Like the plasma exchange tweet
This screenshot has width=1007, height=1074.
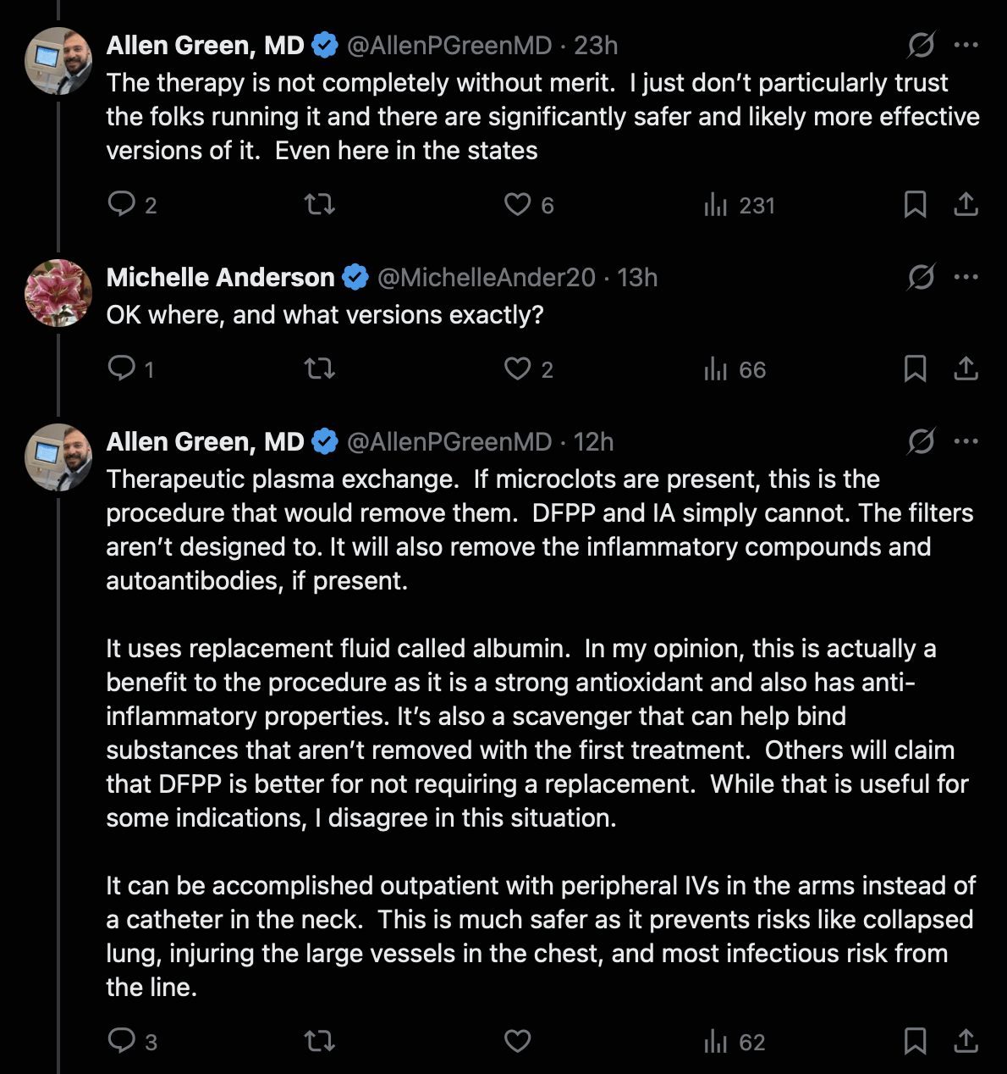pos(517,1041)
